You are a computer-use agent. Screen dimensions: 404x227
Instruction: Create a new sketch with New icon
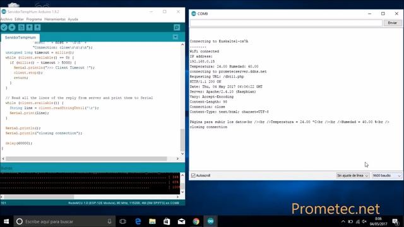21,27
